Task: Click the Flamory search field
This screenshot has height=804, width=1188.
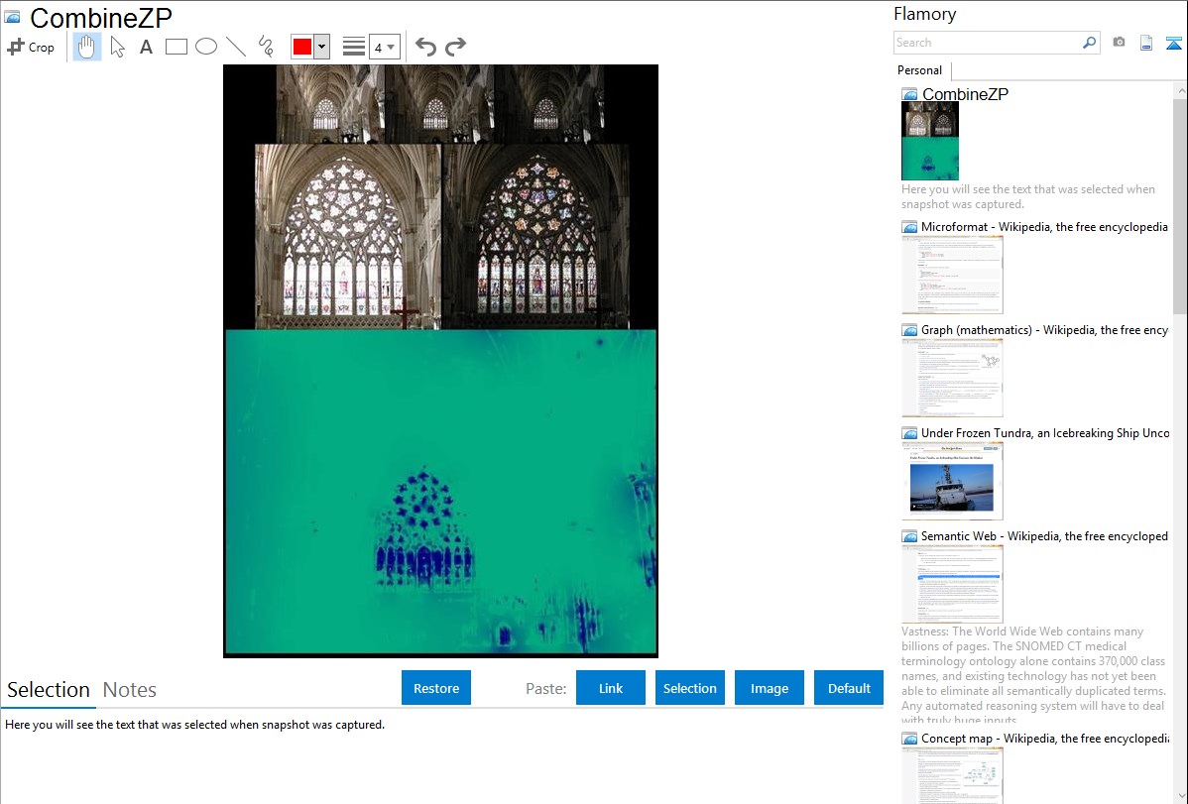Action: coord(988,43)
